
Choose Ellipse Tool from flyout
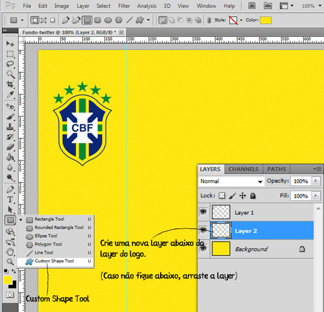pos(56,236)
